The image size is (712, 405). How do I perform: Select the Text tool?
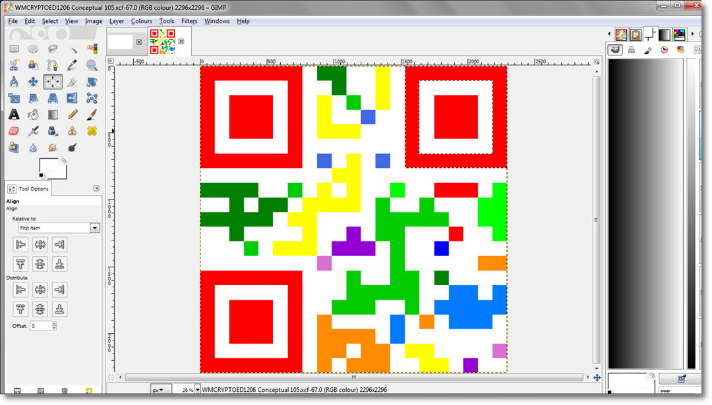point(14,115)
